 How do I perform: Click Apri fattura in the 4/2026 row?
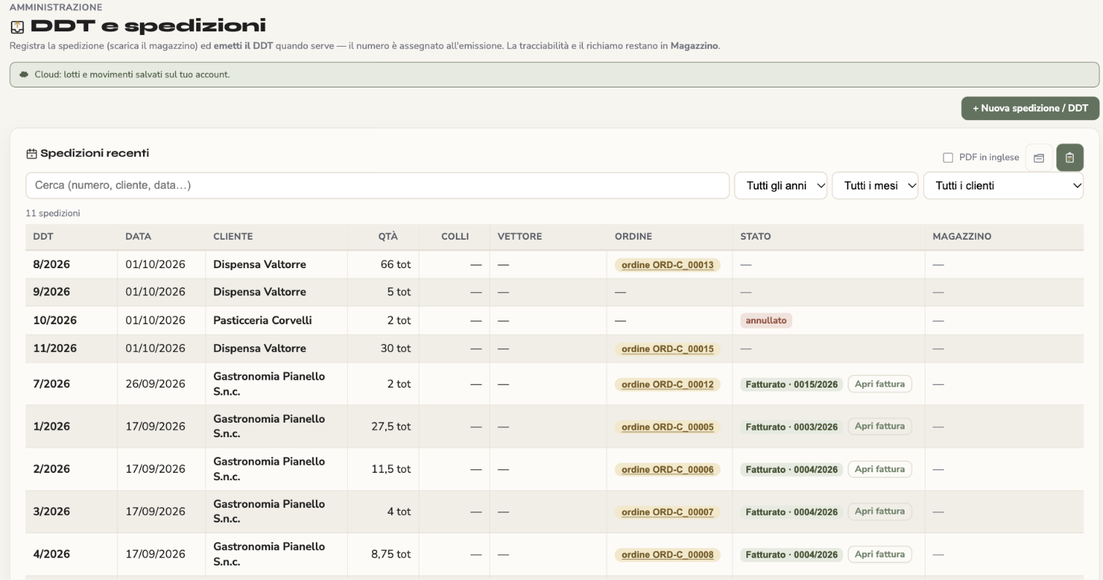point(880,554)
